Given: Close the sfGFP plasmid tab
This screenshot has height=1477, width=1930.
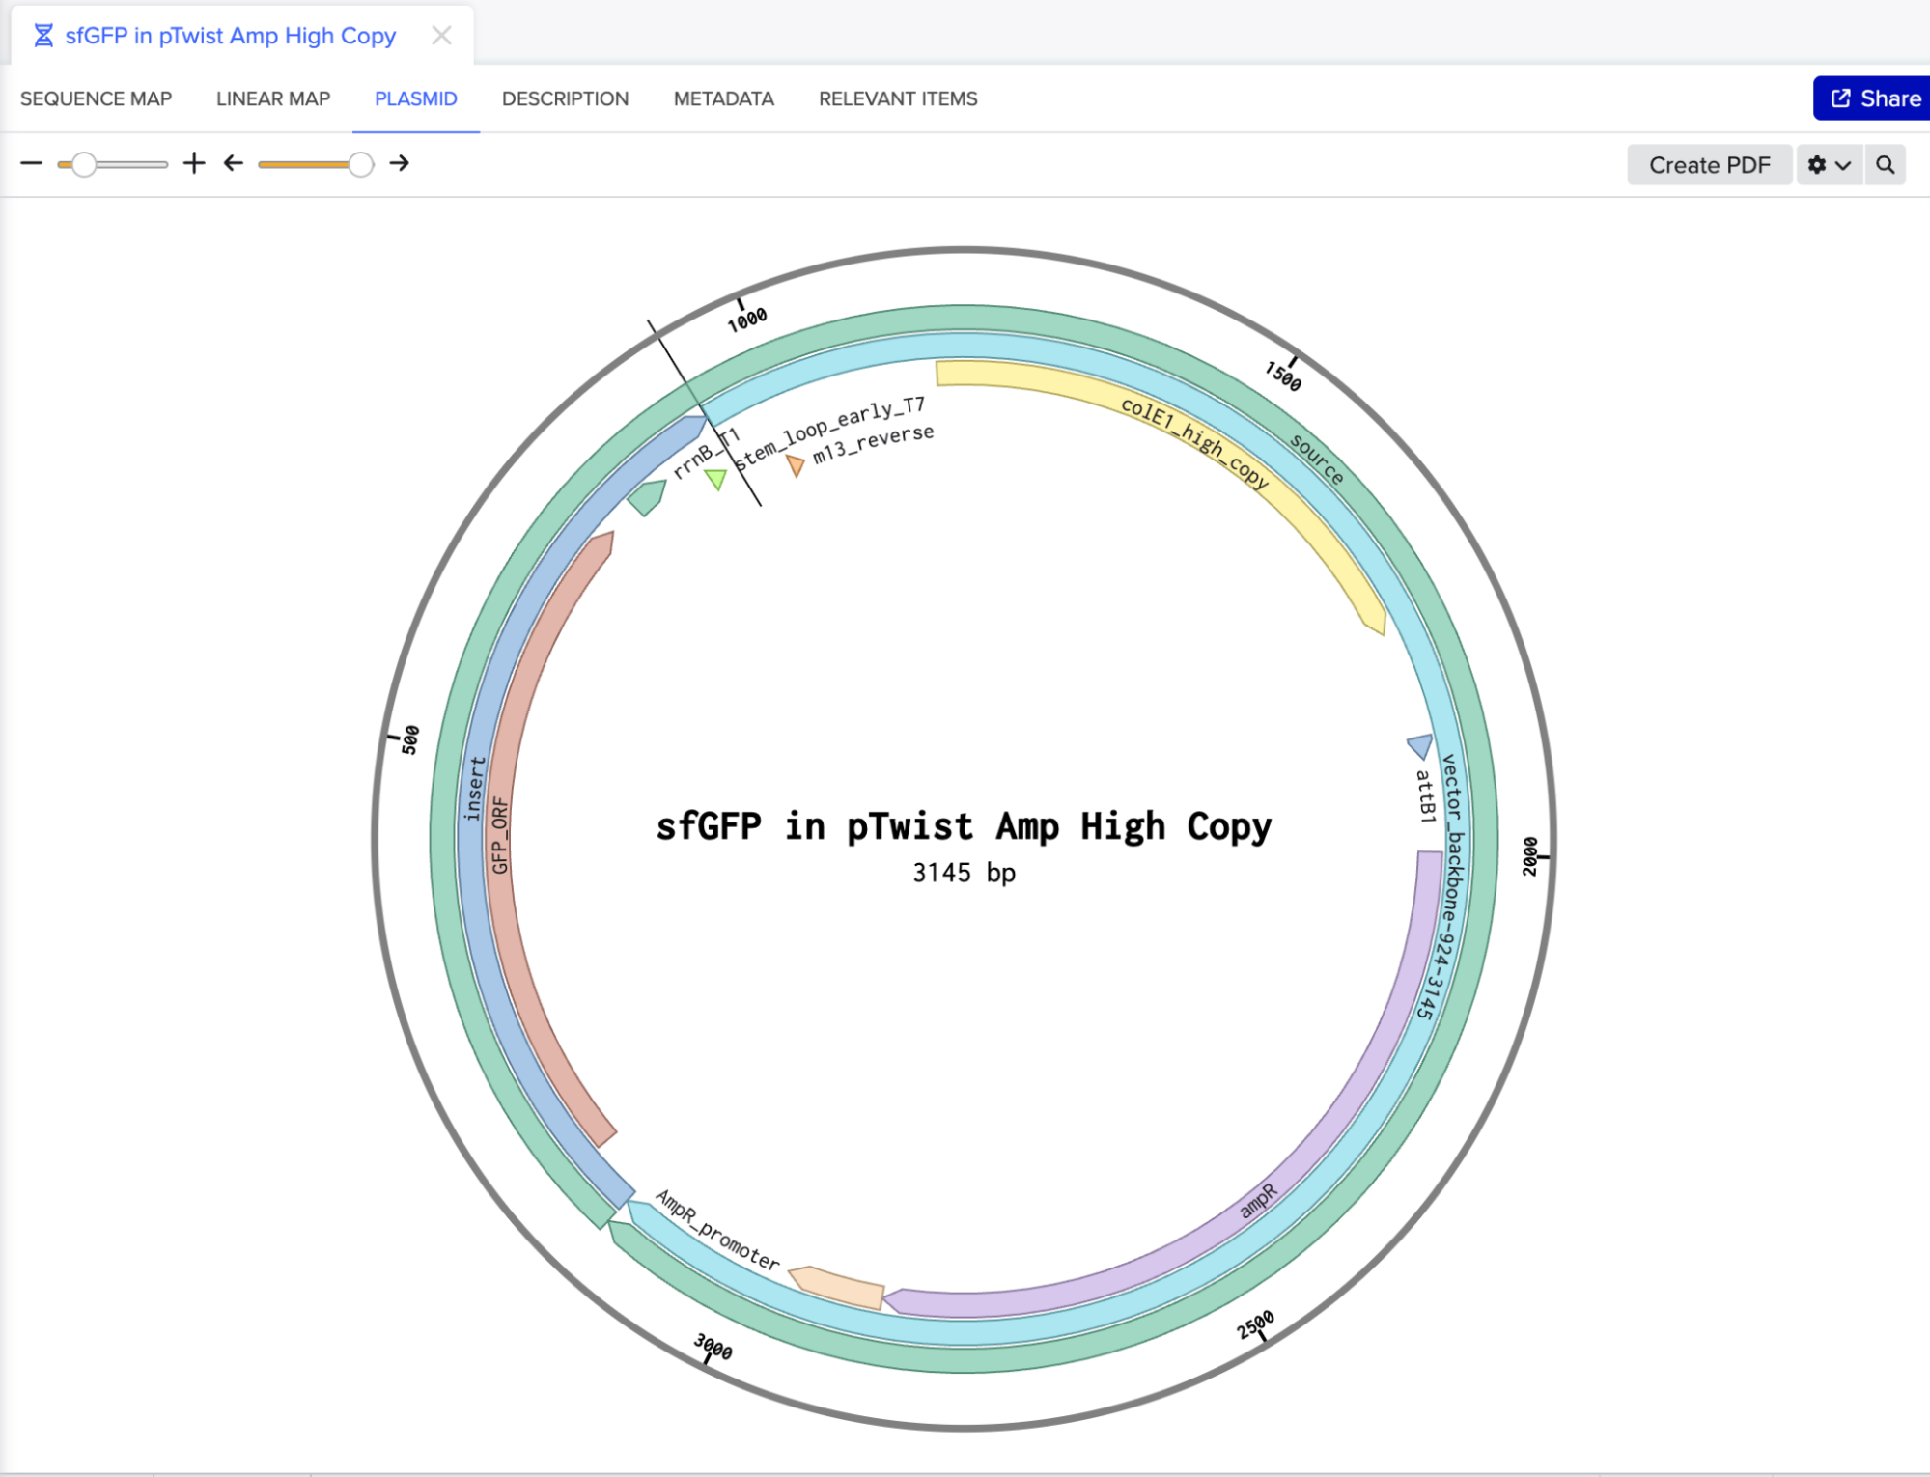Looking at the screenshot, I should (441, 36).
